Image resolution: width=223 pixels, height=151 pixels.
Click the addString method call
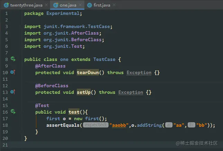click(149, 125)
